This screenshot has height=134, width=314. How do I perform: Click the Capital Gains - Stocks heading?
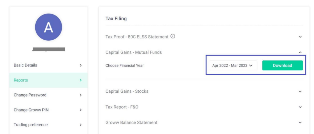point(127,91)
